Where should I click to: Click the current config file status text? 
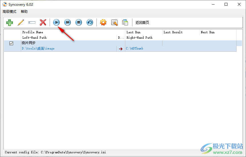(55, 152)
